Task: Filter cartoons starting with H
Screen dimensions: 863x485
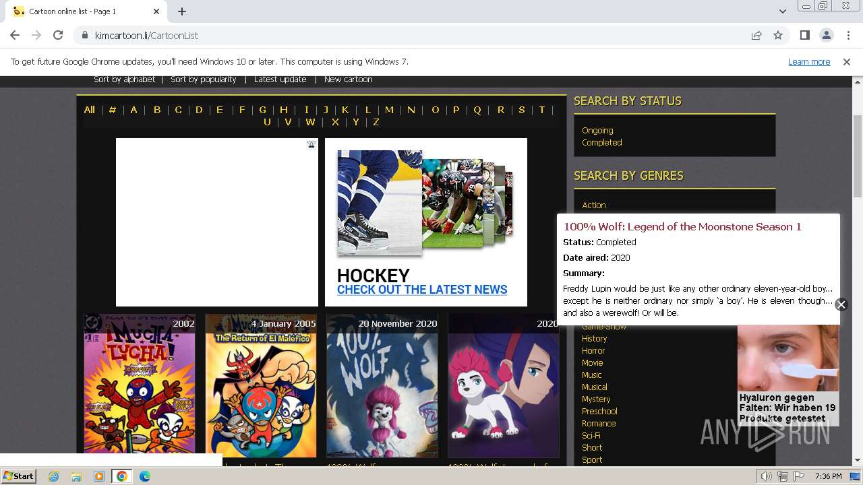Action: click(284, 110)
